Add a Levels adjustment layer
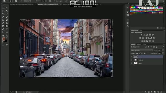 pyautogui.click(x=144, y=35)
